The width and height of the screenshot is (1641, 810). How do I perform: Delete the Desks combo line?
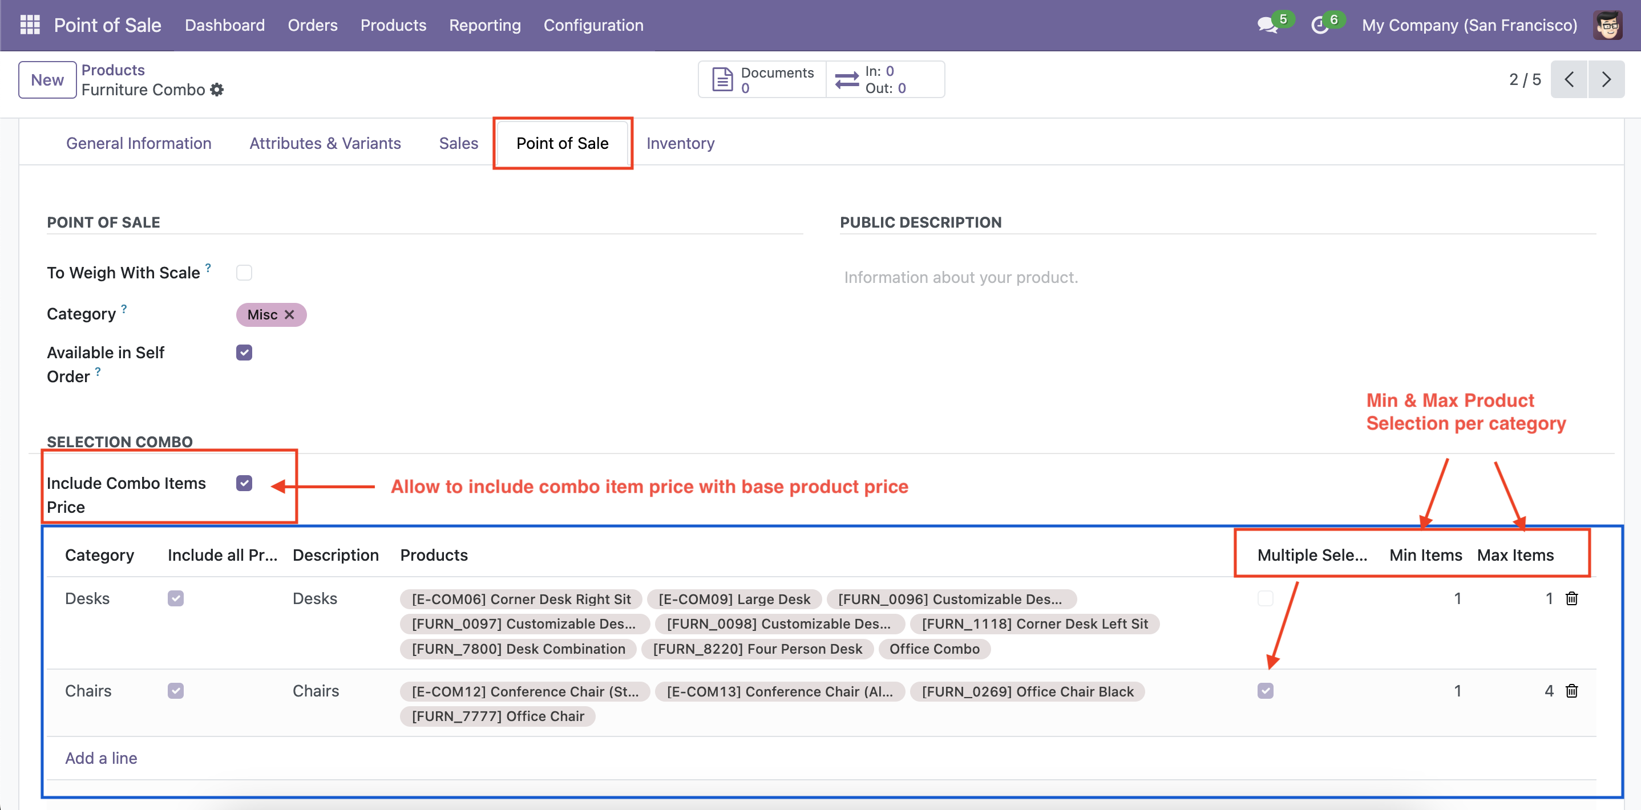point(1571,598)
